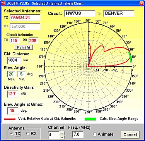Decrease channel with stepper down arrow
This screenshot has width=145, height=141.
tap(62, 137)
